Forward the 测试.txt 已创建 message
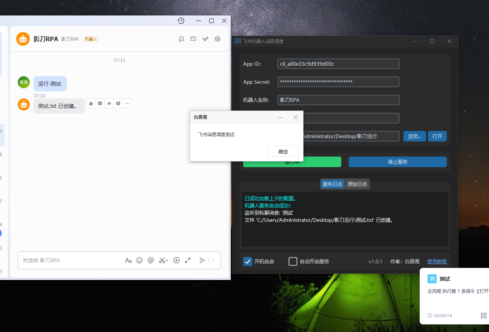The height and width of the screenshot is (332, 489). pyautogui.click(x=109, y=103)
